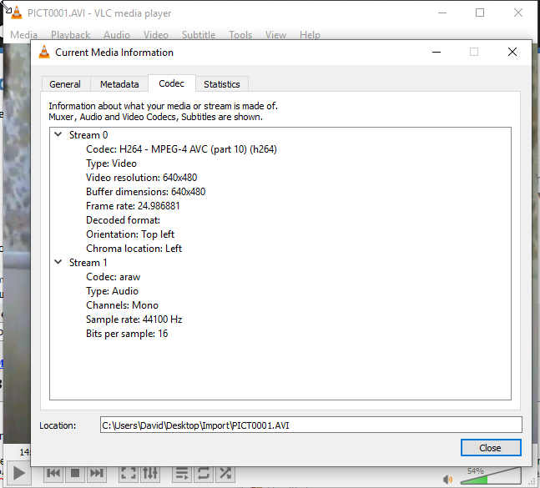
Task: Show the playlist icon
Action: point(182,474)
